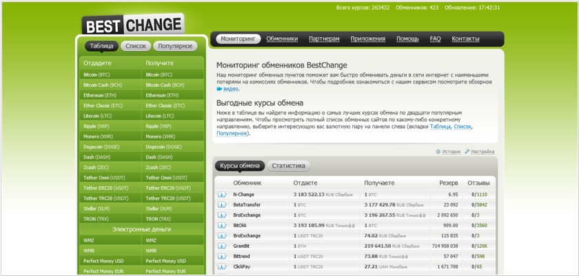Open info icon for BitOkk row

pos(221,226)
